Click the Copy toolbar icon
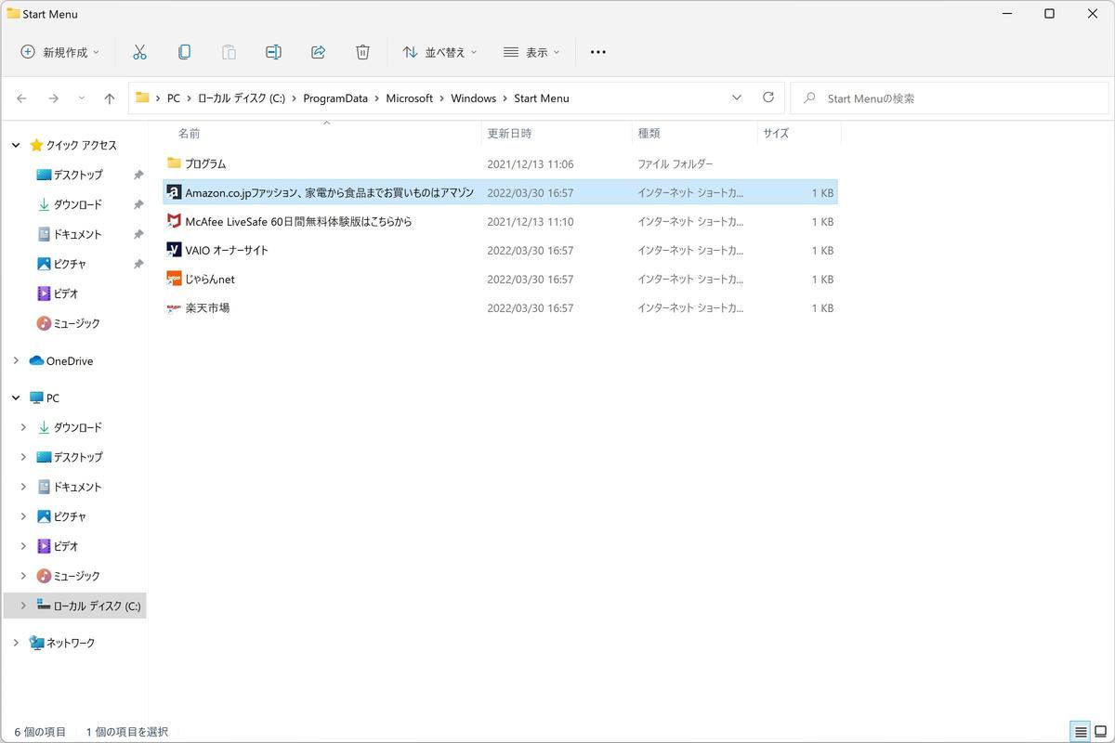Screen dimensions: 1115x743 tap(184, 52)
